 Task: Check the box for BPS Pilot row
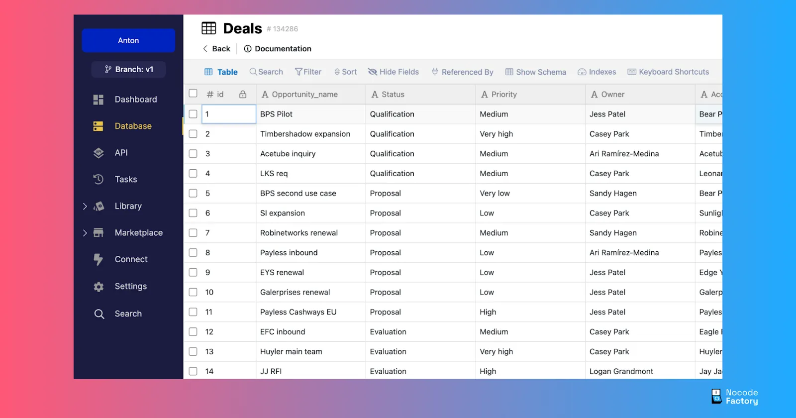click(193, 114)
